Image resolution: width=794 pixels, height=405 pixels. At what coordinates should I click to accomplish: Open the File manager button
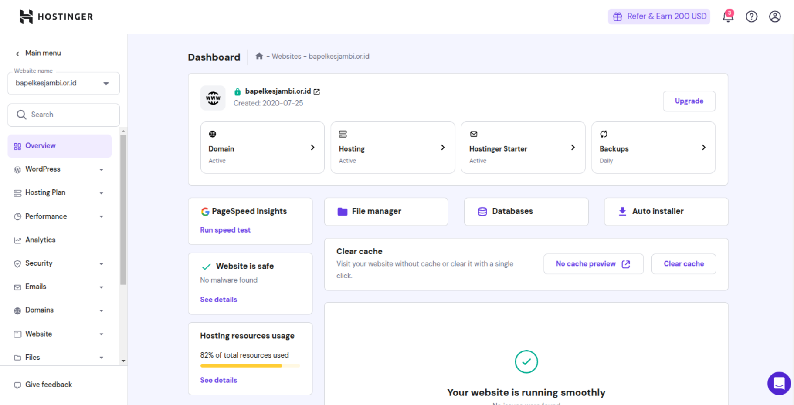pos(386,212)
